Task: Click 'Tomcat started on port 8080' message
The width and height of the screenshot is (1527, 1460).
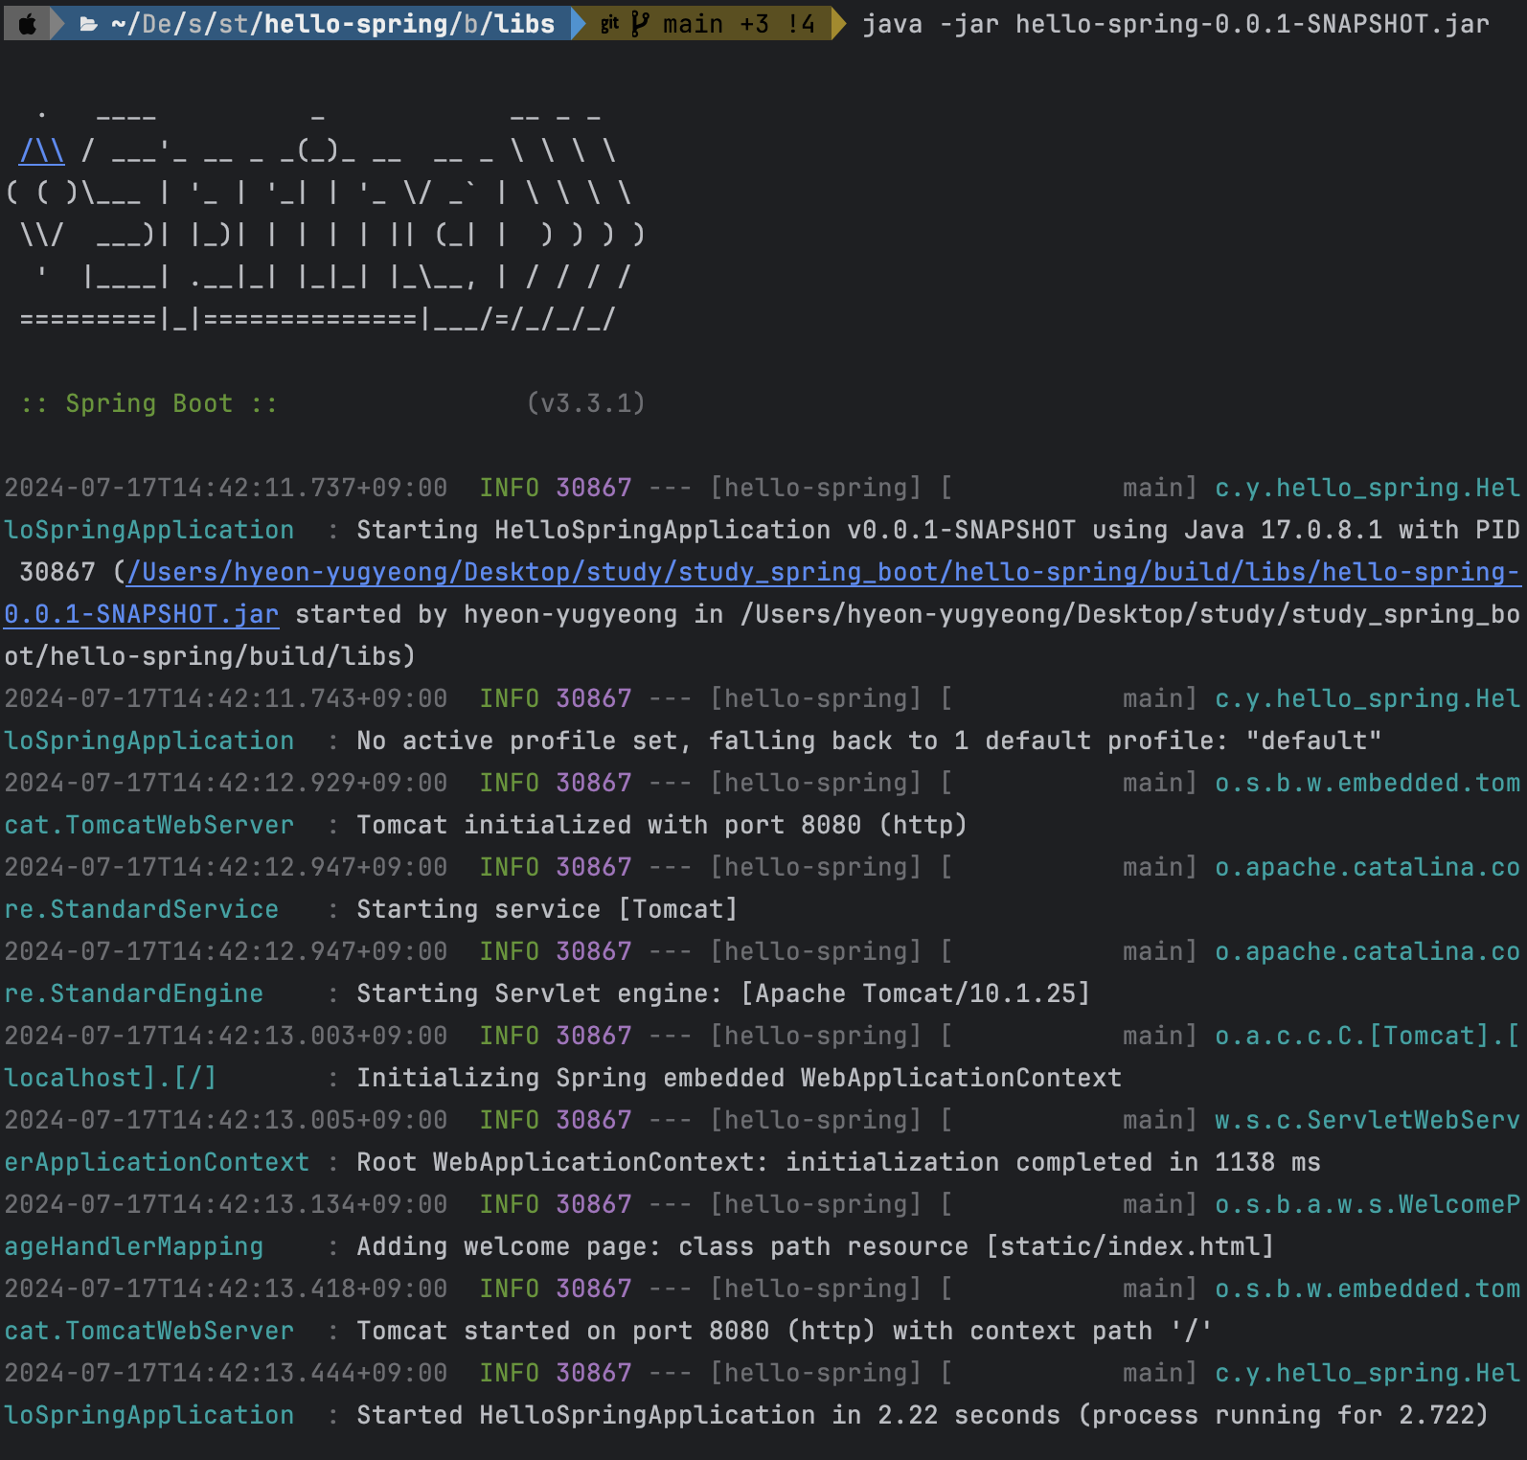Action: [x=785, y=1331]
